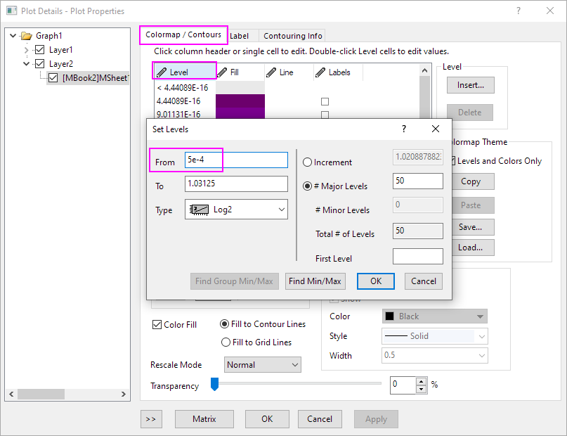Image resolution: width=567 pixels, height=436 pixels.
Task: Click the From value input field
Action: (236, 160)
